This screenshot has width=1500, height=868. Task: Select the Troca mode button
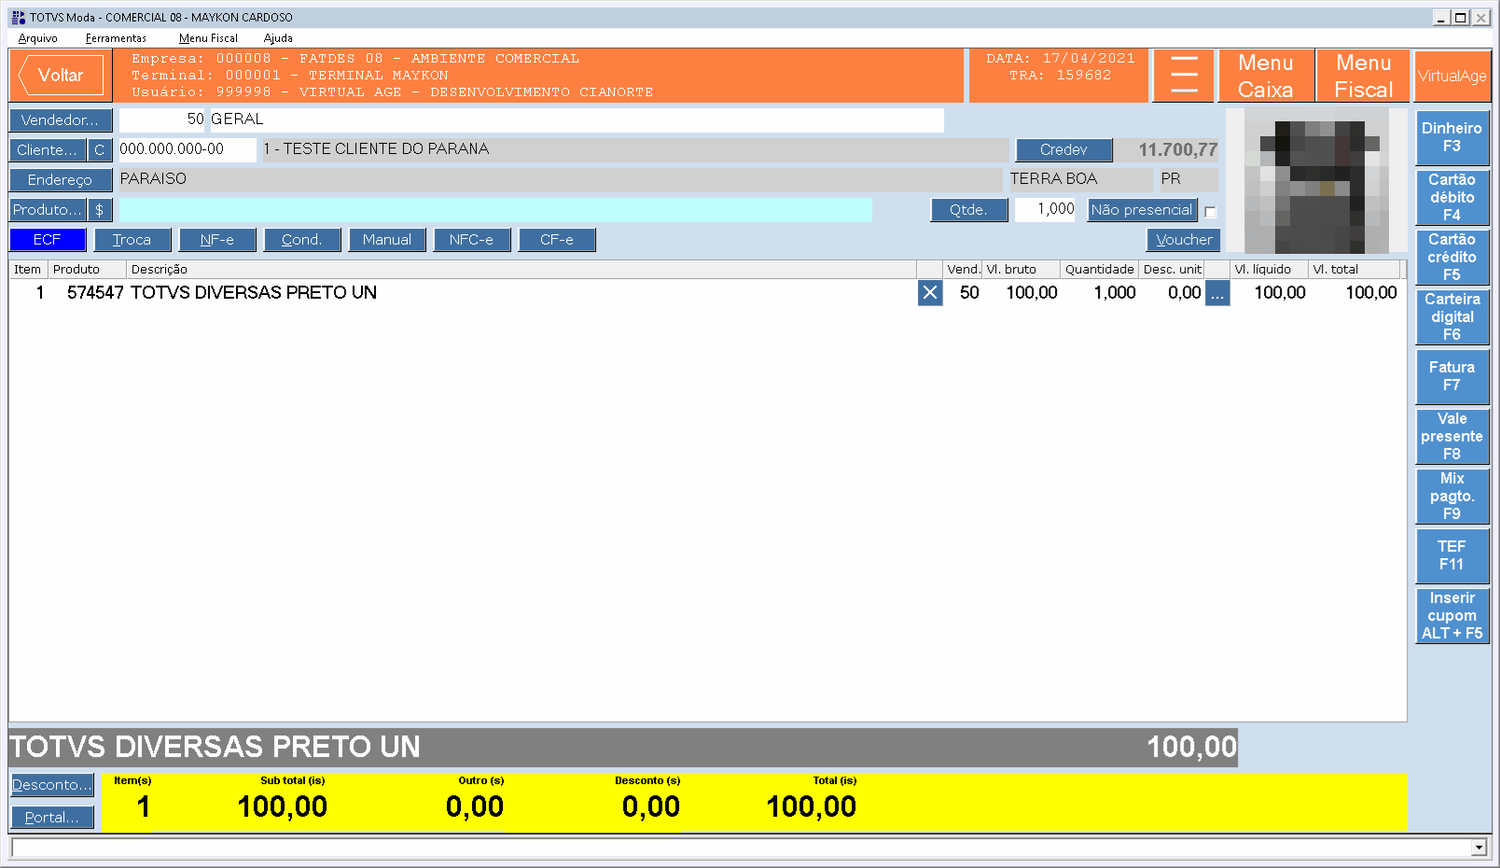click(x=132, y=240)
